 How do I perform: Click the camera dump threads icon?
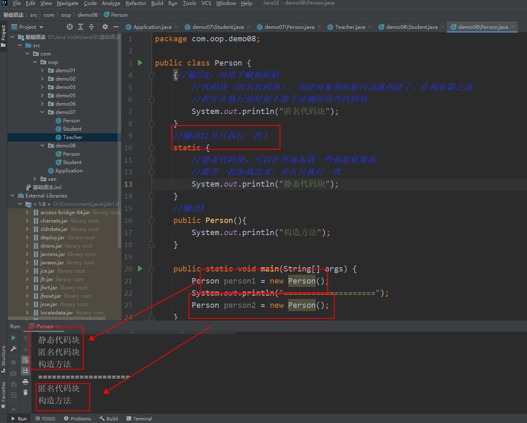tap(13, 373)
